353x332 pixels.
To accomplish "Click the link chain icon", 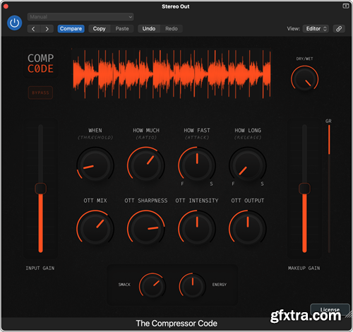I will click(x=339, y=29).
